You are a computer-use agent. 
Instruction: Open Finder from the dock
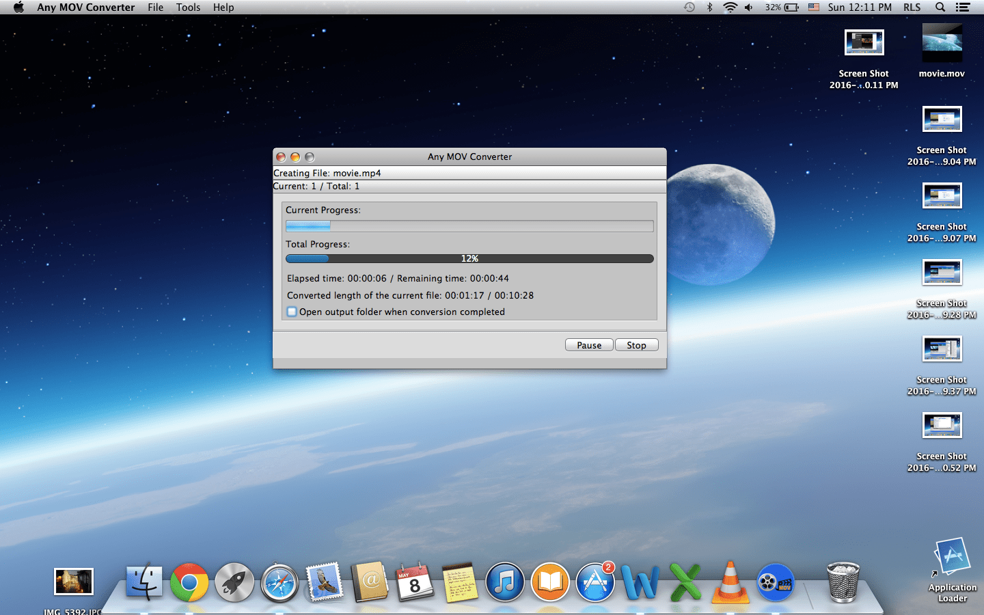point(143,582)
